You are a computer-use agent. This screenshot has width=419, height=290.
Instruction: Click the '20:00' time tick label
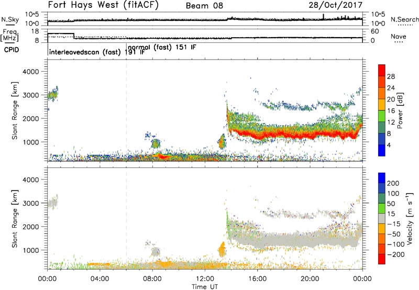pos(310,279)
